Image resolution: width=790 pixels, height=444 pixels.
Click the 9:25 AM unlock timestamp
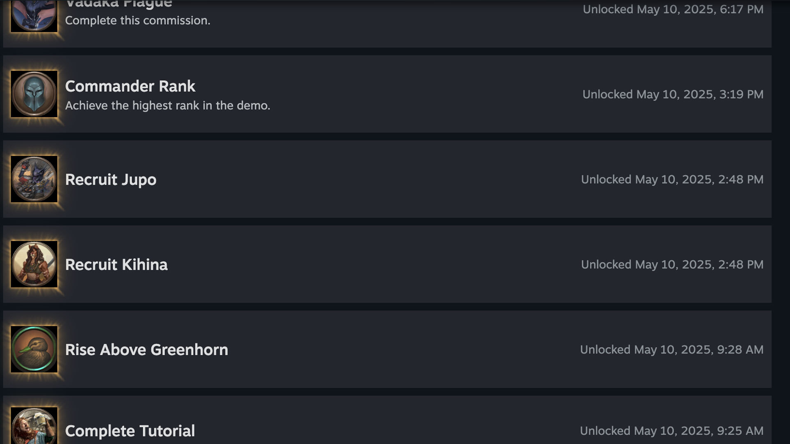pos(671,431)
